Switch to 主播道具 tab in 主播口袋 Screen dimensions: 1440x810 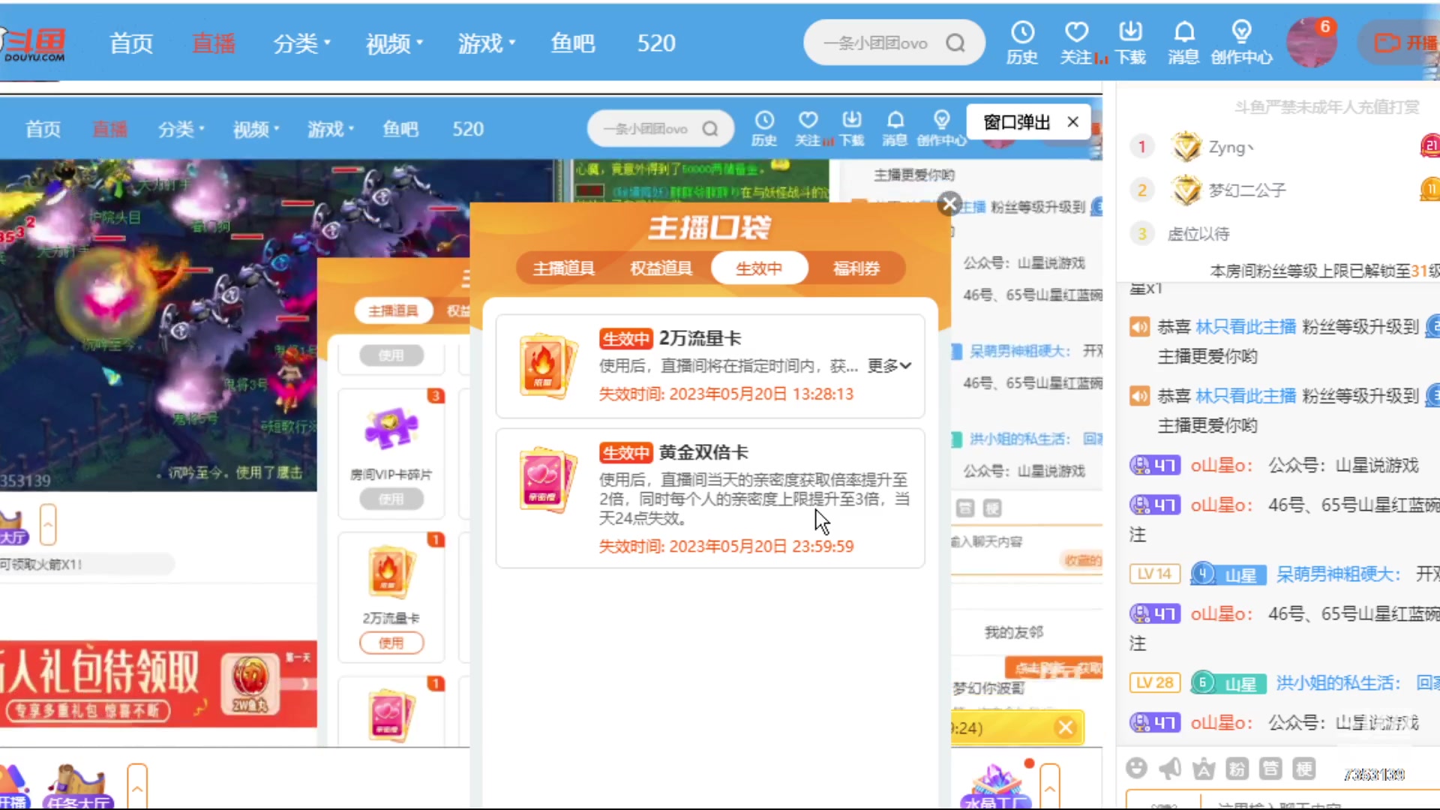pos(564,268)
